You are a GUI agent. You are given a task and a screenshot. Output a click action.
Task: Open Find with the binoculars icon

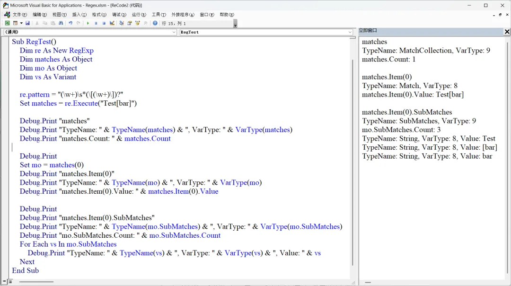tap(61, 23)
